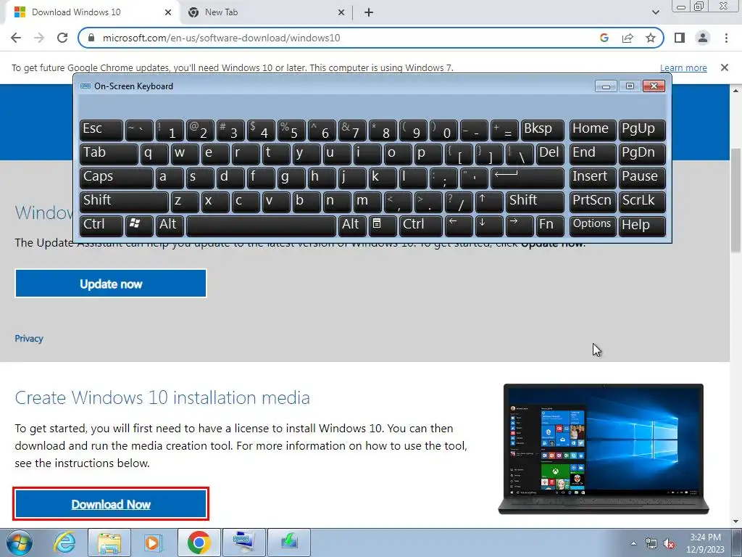This screenshot has height=557, width=742.
Task: Toggle right Ctrl key on On-Screen Keyboard
Action: click(421, 226)
